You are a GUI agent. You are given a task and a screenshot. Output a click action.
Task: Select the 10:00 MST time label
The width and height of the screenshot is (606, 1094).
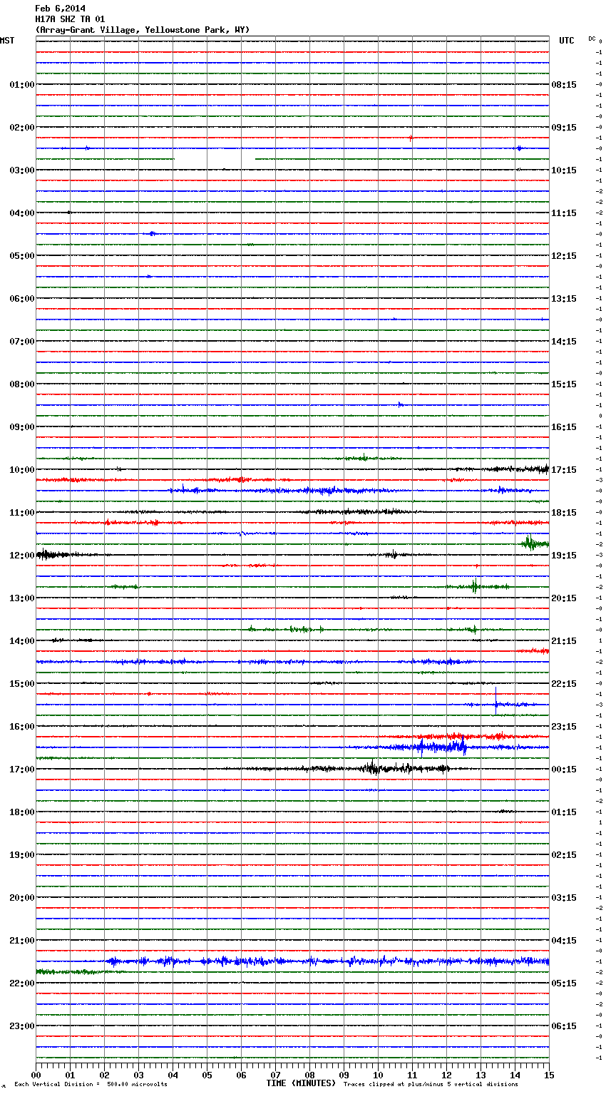[22, 470]
